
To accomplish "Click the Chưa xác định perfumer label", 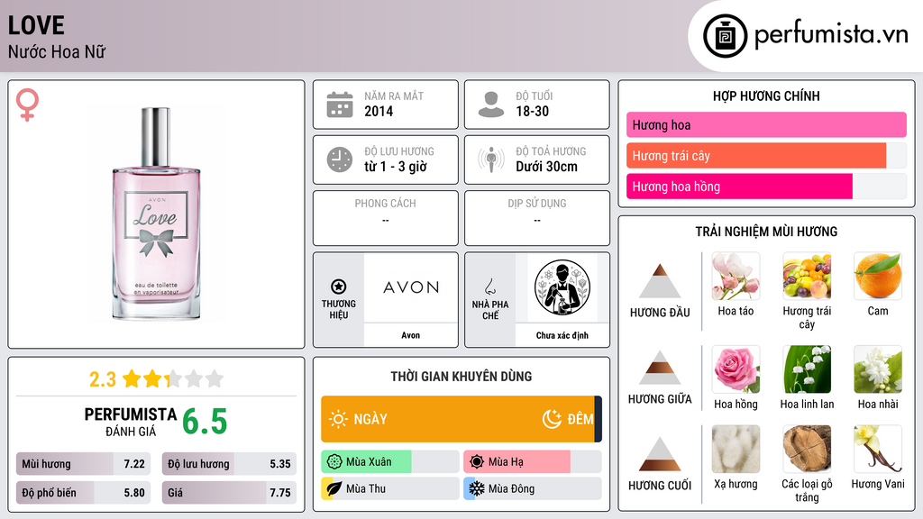I will click(562, 335).
